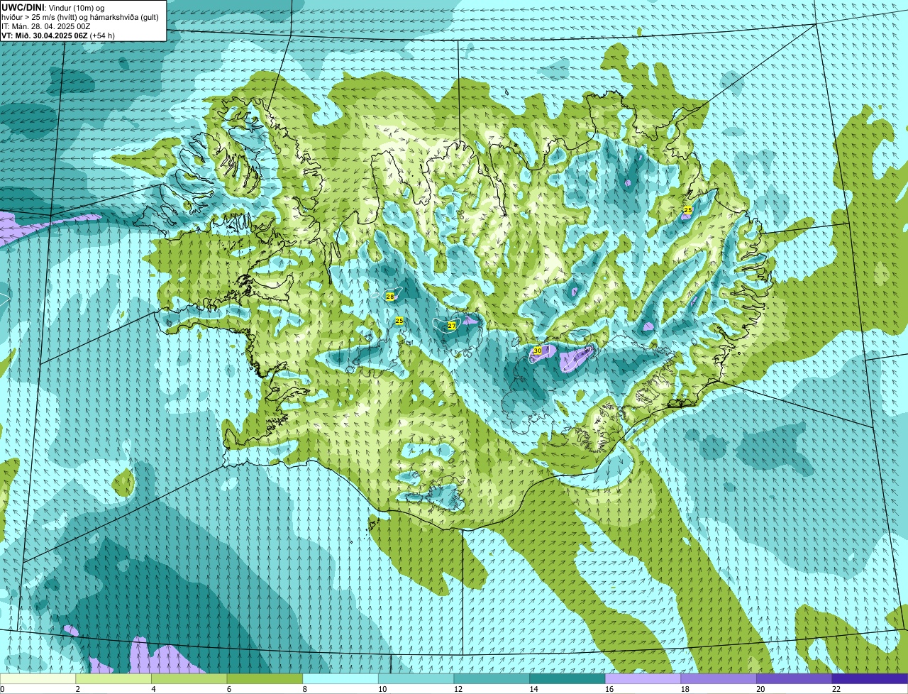Click the yellow gust marker labeled 30
The width and height of the screenshot is (908, 694).
[x=537, y=351]
